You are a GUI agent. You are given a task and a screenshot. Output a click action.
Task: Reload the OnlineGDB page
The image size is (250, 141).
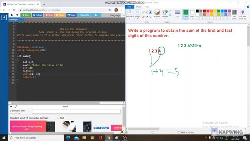tap(14, 10)
